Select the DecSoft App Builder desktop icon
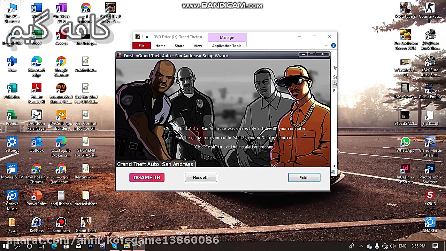 point(61,120)
